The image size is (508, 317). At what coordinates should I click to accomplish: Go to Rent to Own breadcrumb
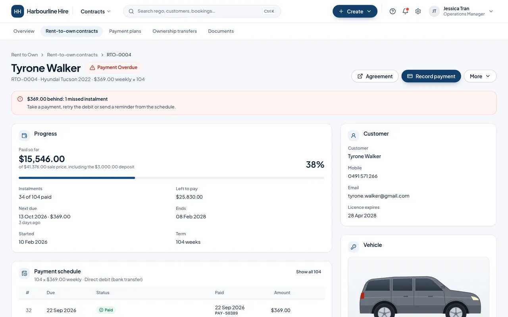[25, 55]
